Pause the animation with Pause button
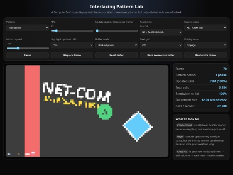 (27, 55)
